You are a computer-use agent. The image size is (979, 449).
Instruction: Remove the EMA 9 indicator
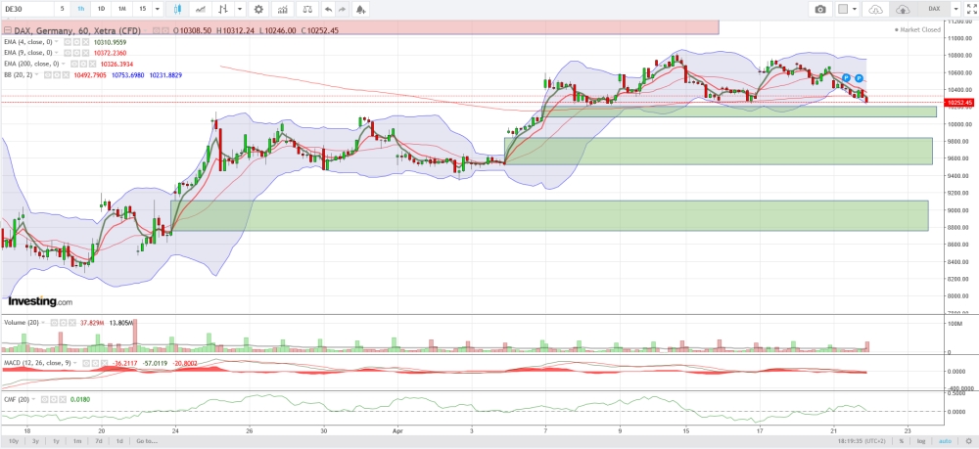tap(85, 53)
